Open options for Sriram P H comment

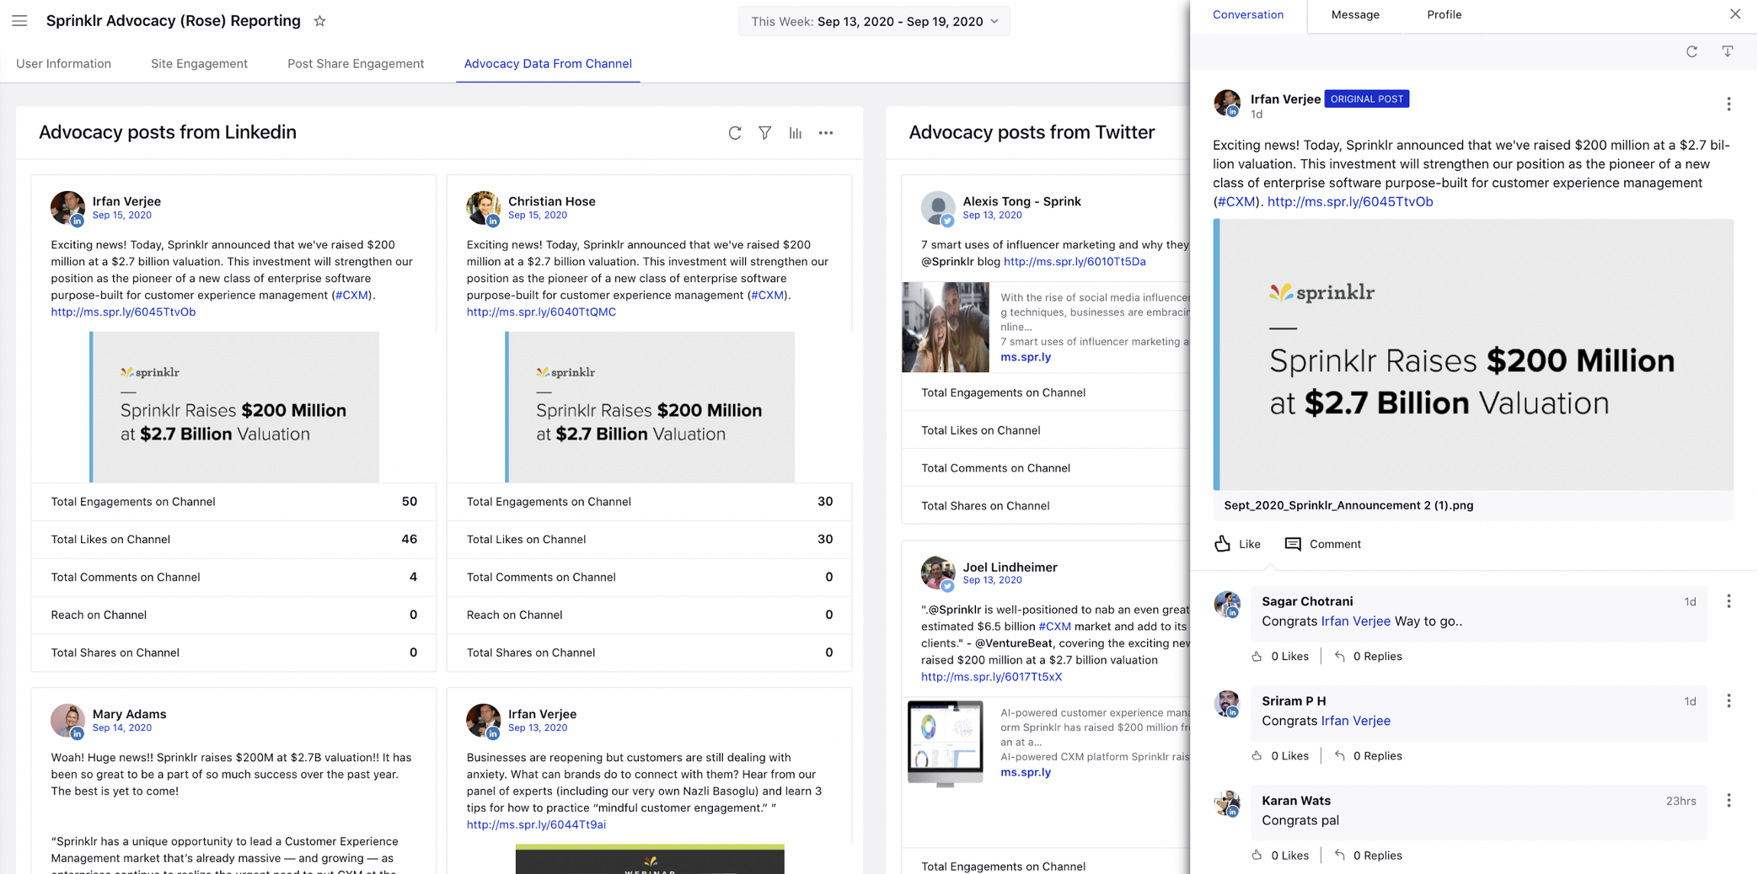[x=1729, y=701]
